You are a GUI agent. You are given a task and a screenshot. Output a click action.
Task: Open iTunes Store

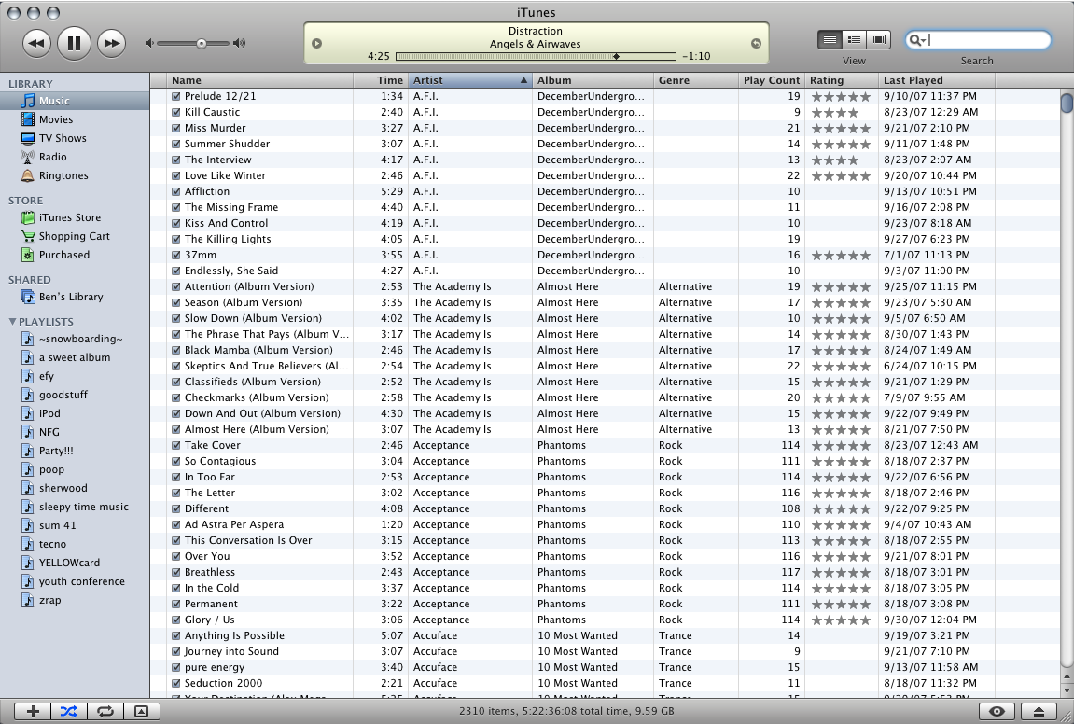pos(75,217)
